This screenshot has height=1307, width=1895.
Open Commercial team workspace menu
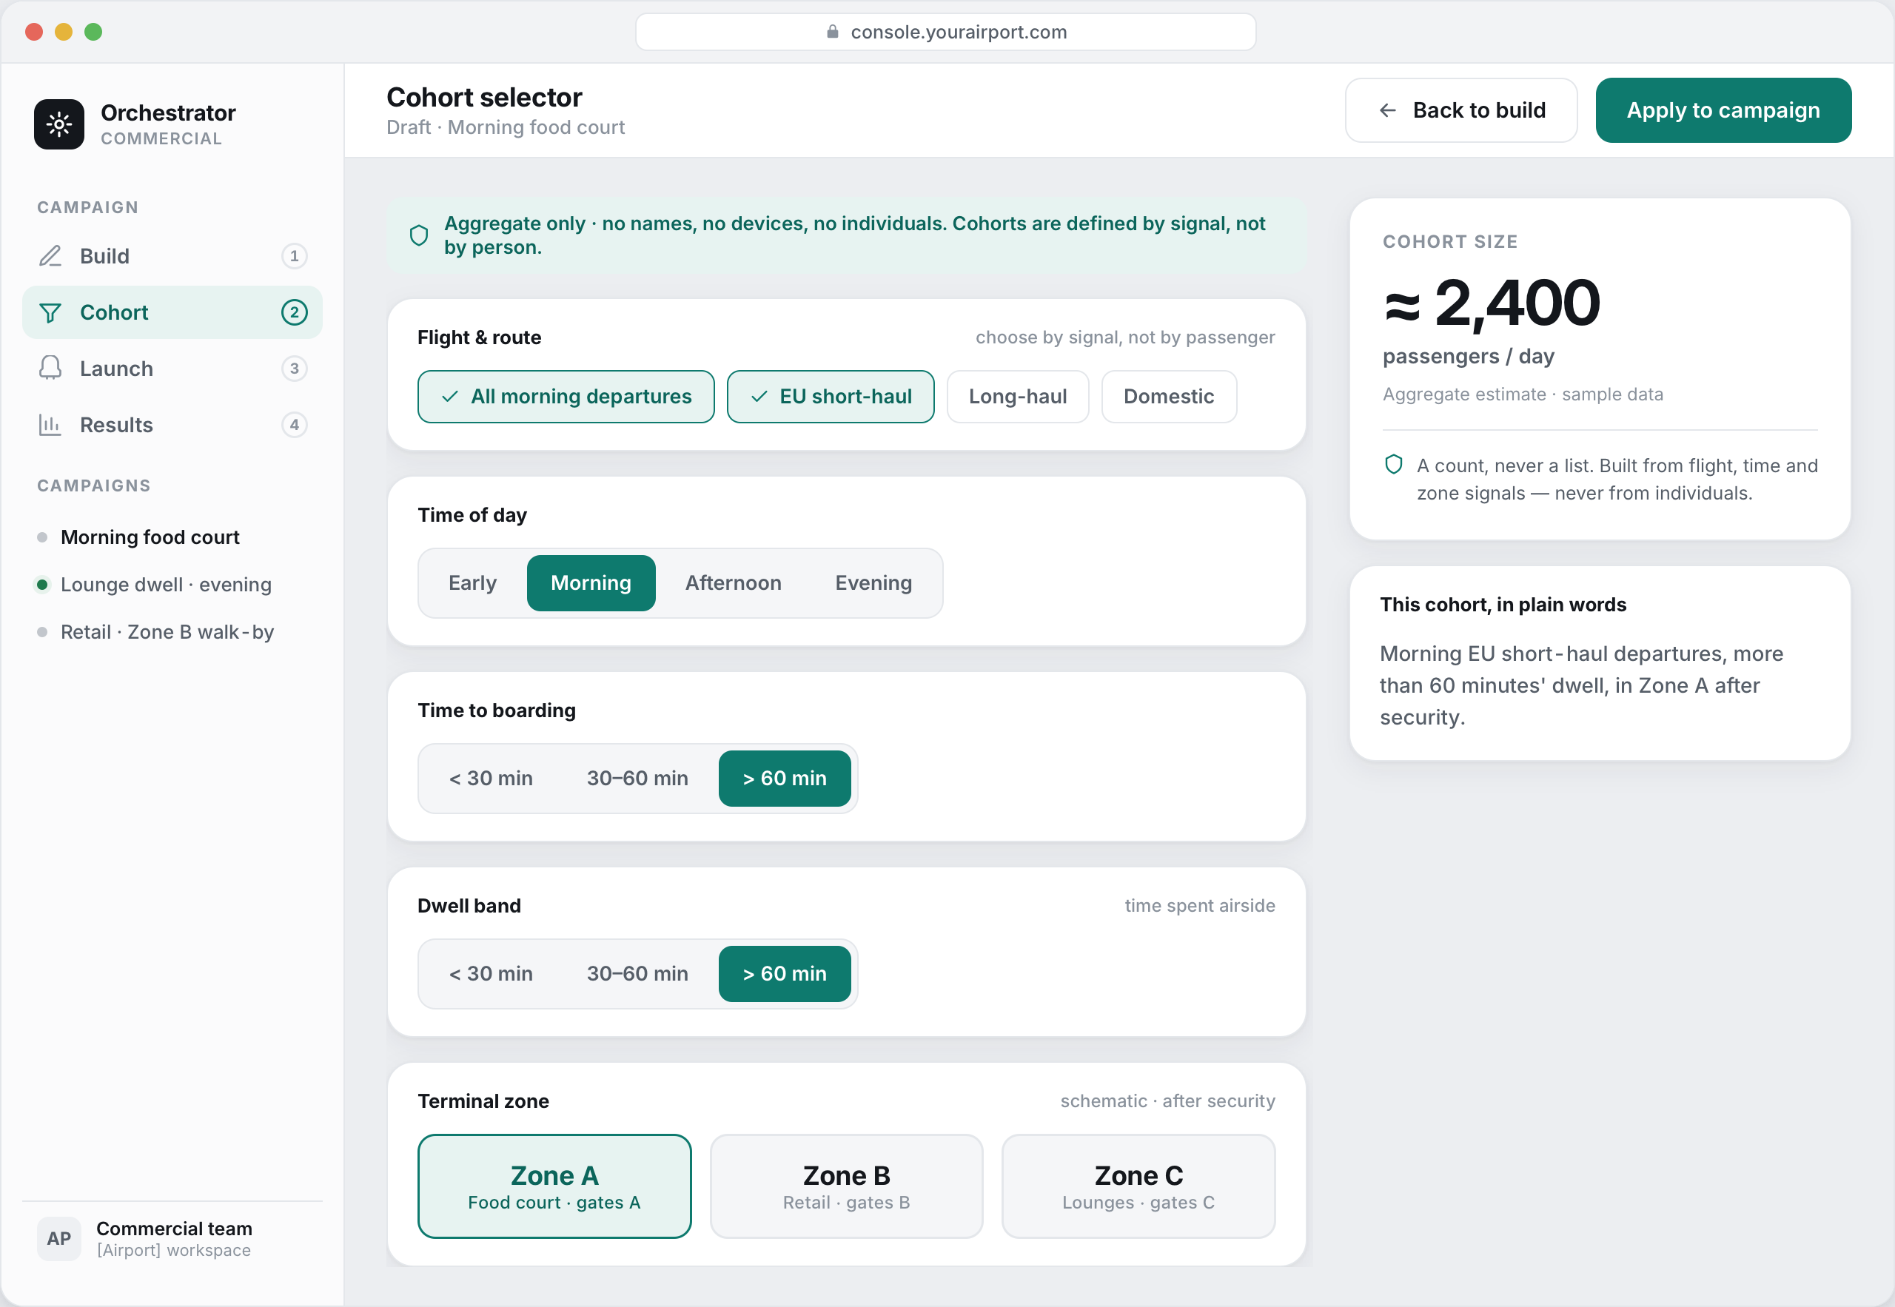point(172,1238)
